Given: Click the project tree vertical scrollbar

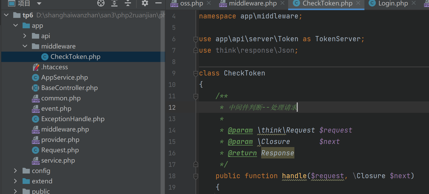Looking at the screenshot, I should pos(163,102).
